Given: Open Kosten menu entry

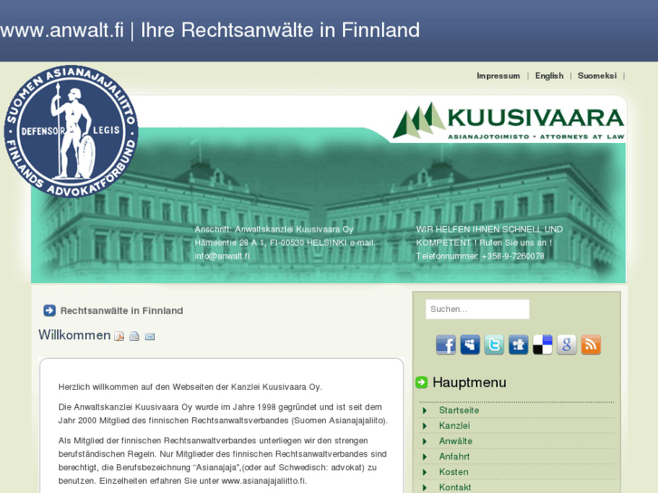Looking at the screenshot, I should coord(453,472).
